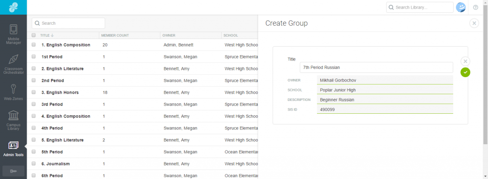Sort by School column header
The height and width of the screenshot is (179, 488).
(x=230, y=35)
